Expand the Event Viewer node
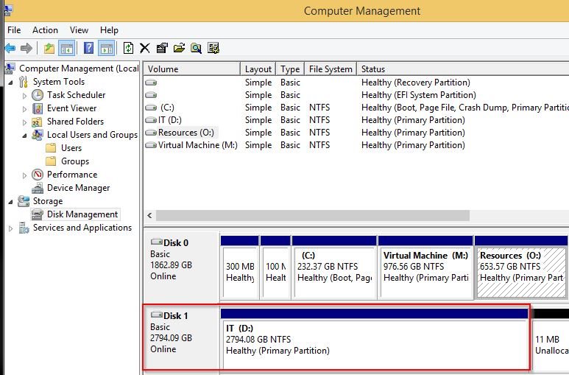This screenshot has height=375, width=569. 24,109
